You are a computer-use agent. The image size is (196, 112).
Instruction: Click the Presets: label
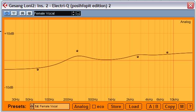pos(17,106)
